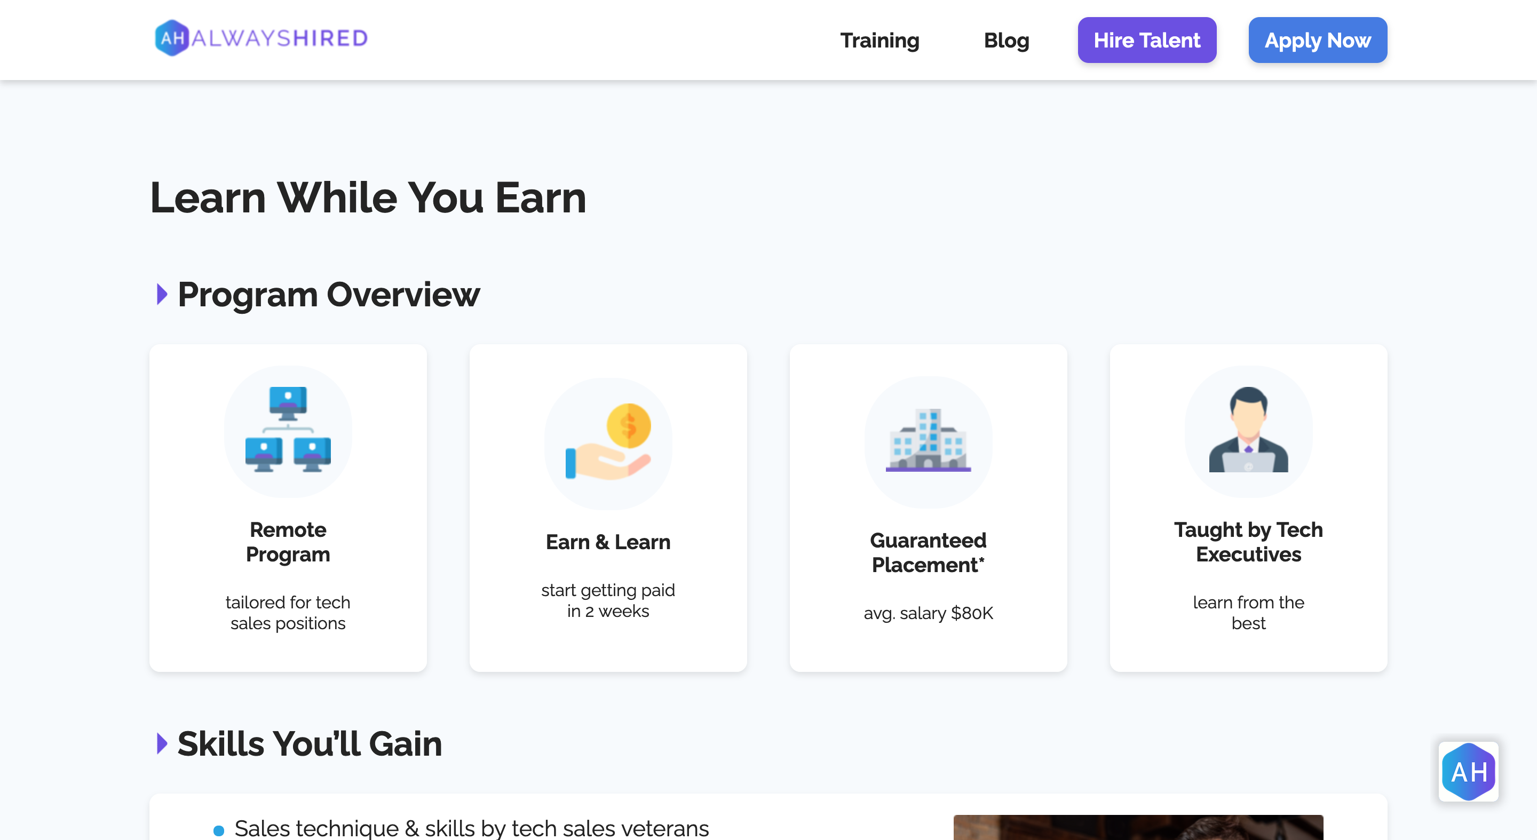Click the Learn While You Earn heading

coord(368,197)
